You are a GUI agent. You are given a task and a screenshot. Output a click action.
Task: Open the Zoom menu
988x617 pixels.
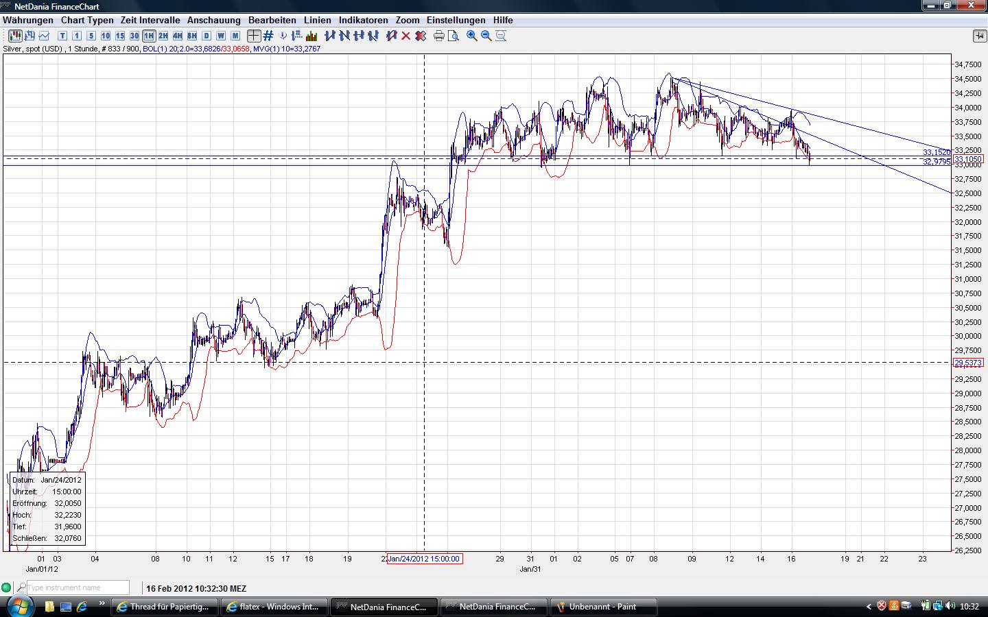[x=408, y=20]
